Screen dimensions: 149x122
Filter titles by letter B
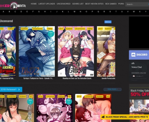[9, 12]
